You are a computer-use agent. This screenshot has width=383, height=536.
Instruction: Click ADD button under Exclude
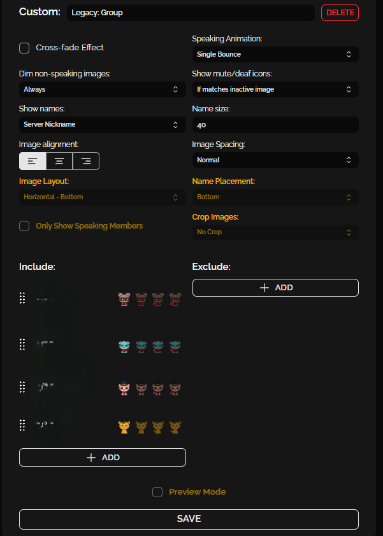point(275,288)
